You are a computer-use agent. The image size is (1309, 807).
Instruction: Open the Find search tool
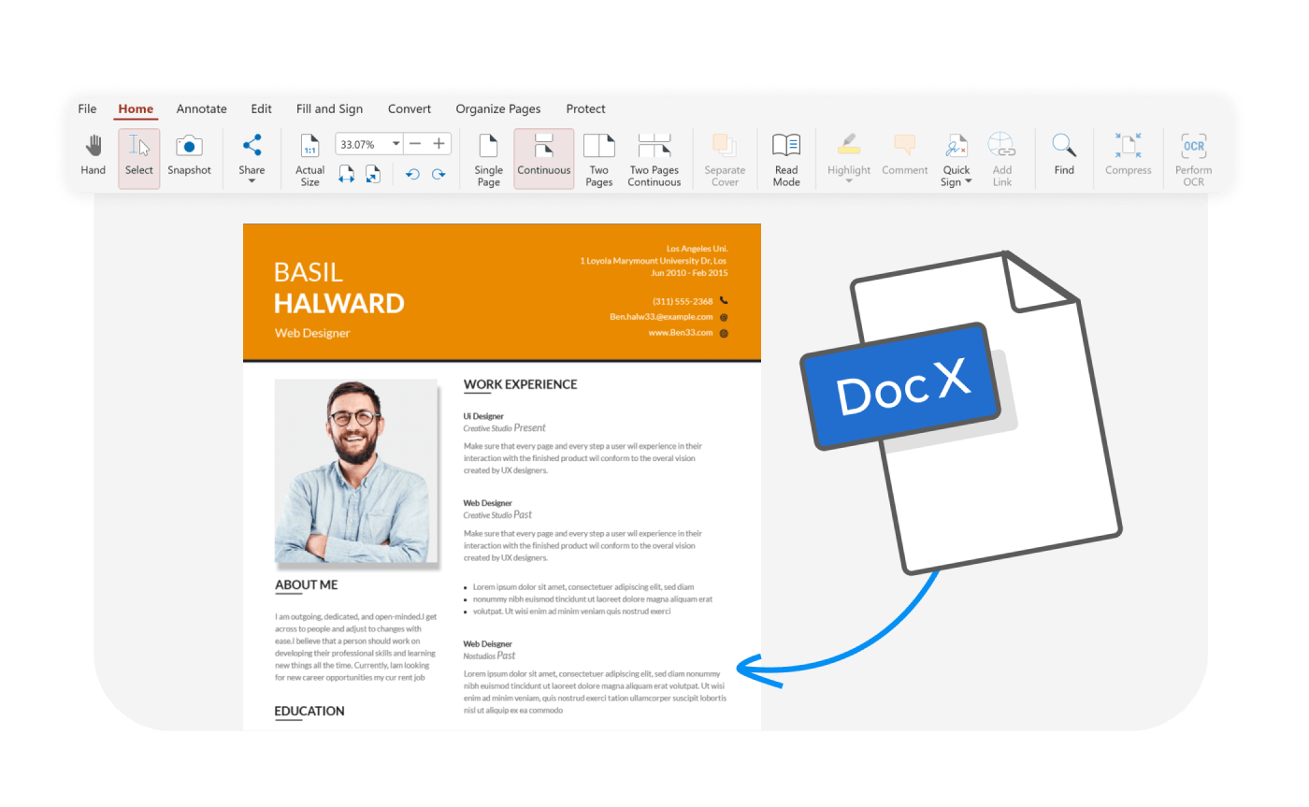(x=1064, y=155)
